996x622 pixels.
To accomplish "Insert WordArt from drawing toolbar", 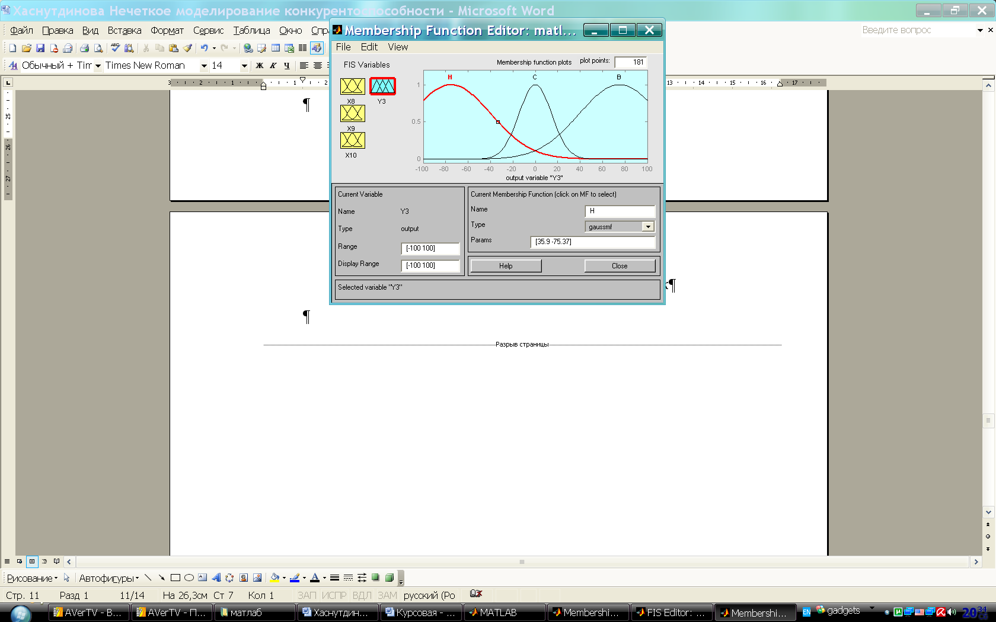I will (216, 578).
